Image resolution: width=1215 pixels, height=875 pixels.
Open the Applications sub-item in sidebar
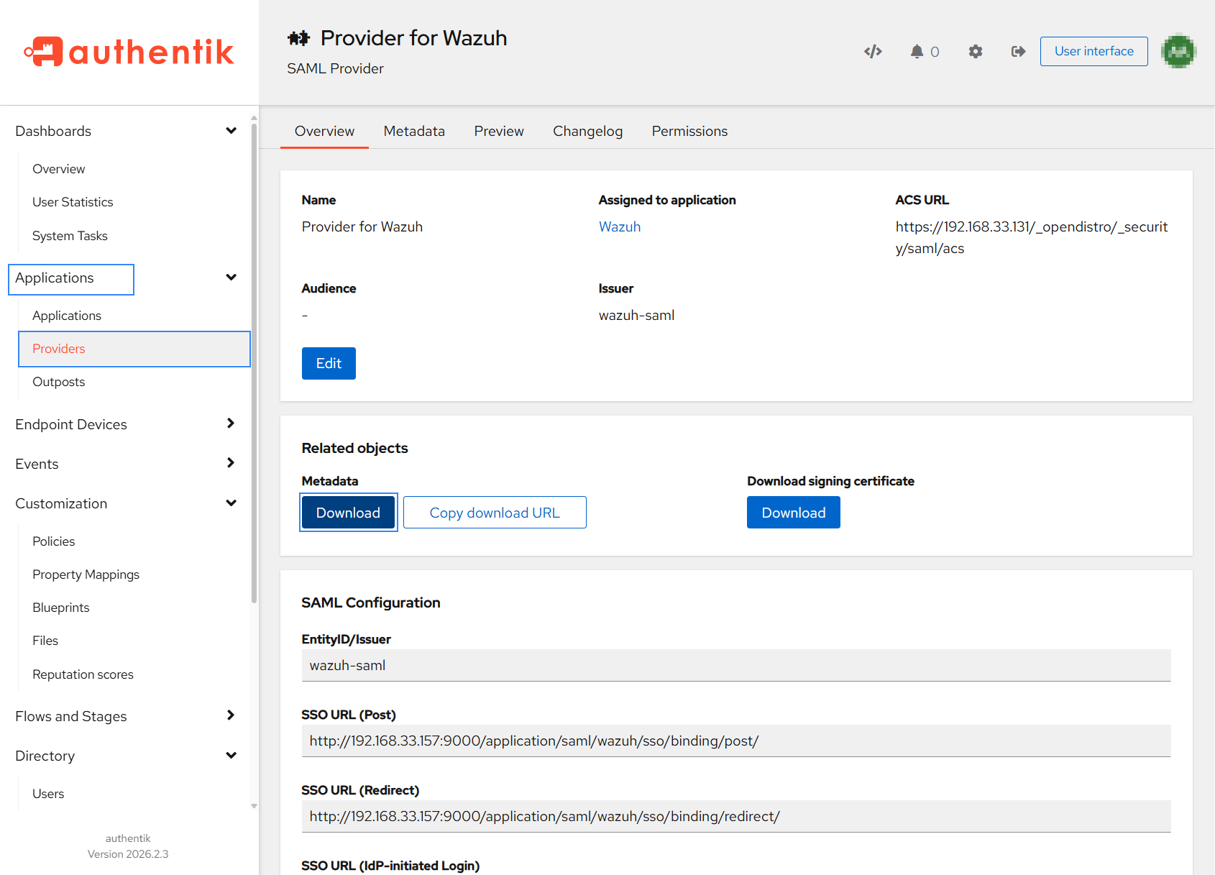click(x=67, y=316)
